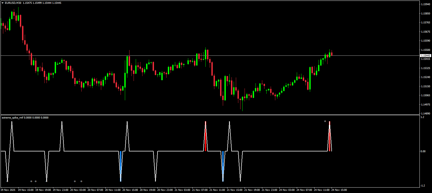
Task: Click the 1.15675 price axis label
Action: [x=425, y=32]
